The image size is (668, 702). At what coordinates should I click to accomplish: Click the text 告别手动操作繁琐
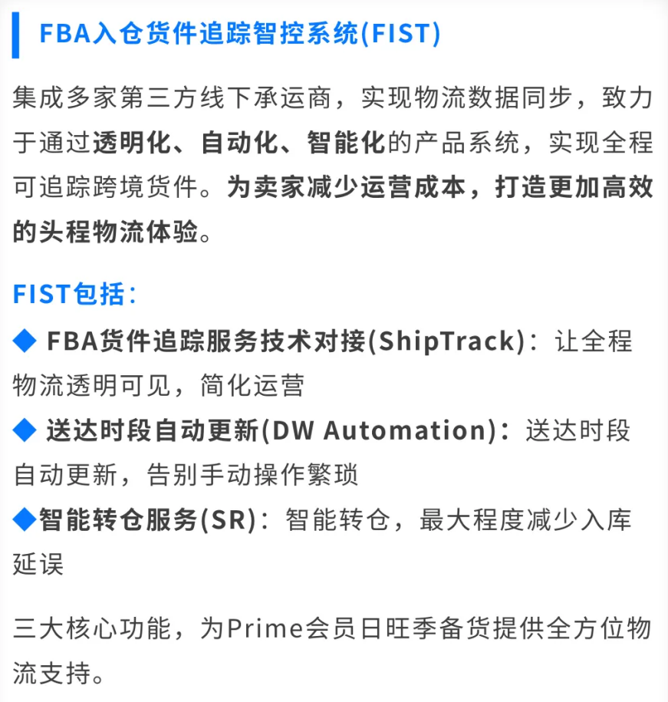point(252,475)
